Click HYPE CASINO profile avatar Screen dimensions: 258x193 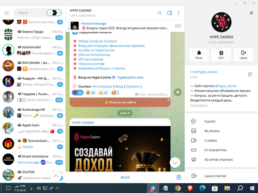pyautogui.click(x=221, y=22)
